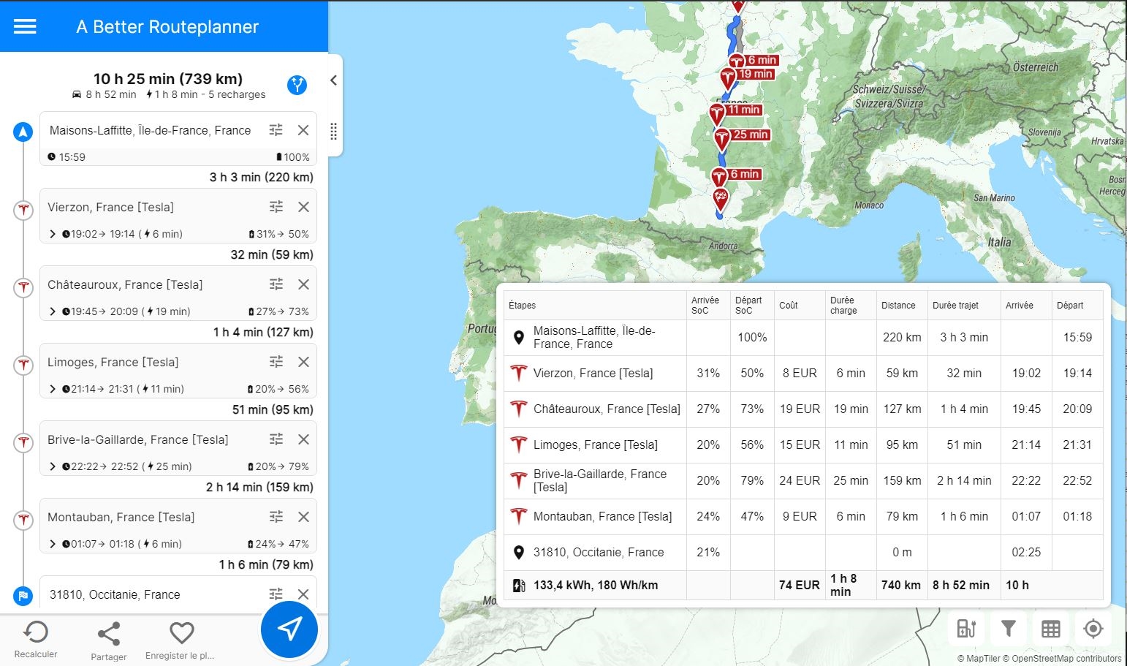The width and height of the screenshot is (1127, 666).
Task: Click the waypoint drag handle dots
Action: point(333,132)
